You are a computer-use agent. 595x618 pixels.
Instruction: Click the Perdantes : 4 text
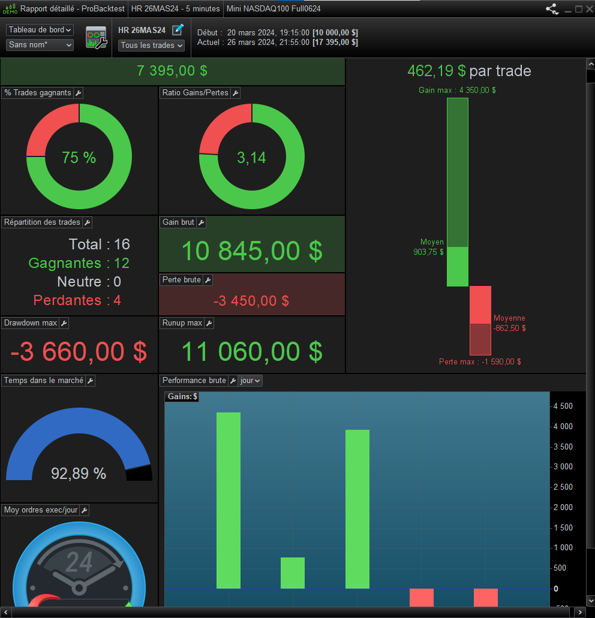click(77, 300)
